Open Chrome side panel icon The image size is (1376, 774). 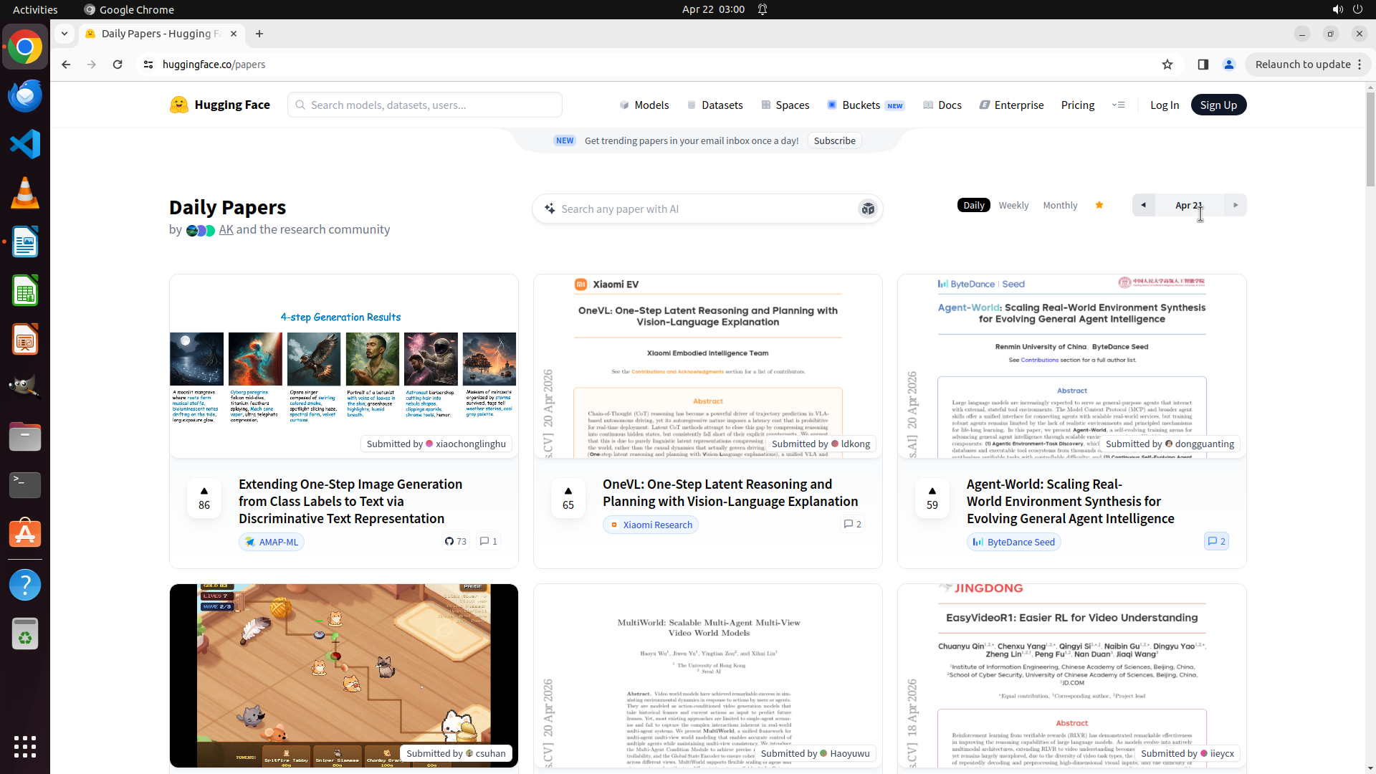pyautogui.click(x=1203, y=64)
